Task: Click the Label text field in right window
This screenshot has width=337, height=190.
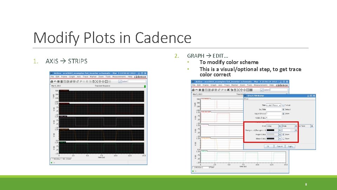Action: click(279, 90)
